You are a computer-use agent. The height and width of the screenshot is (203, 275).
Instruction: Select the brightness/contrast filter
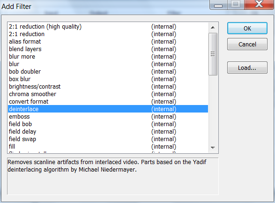coord(108,87)
